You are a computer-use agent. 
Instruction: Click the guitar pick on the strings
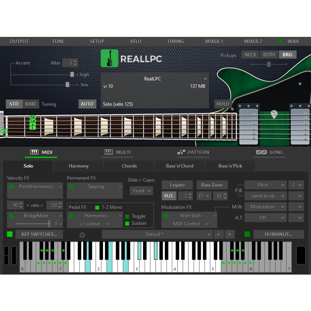pyautogui.click(x=274, y=114)
